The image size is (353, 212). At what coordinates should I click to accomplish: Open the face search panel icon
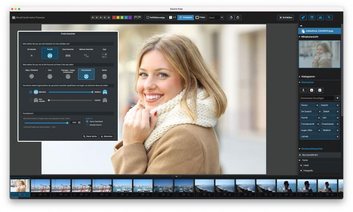[x=312, y=17]
